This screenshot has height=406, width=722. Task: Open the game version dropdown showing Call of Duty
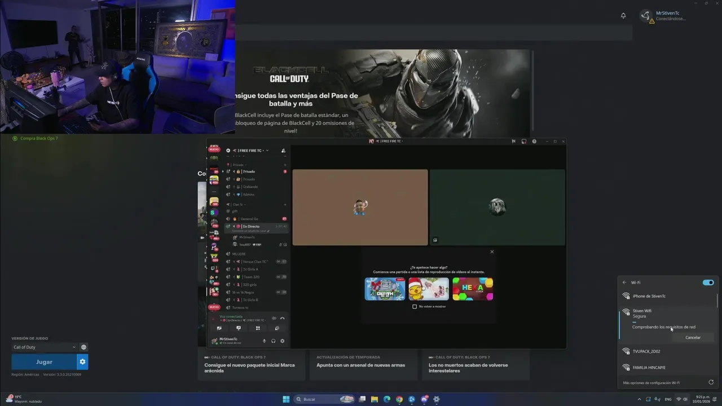click(45, 347)
